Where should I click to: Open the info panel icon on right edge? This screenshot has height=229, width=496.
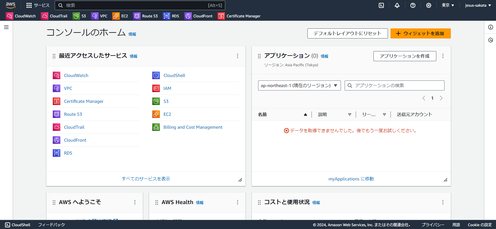click(491, 27)
